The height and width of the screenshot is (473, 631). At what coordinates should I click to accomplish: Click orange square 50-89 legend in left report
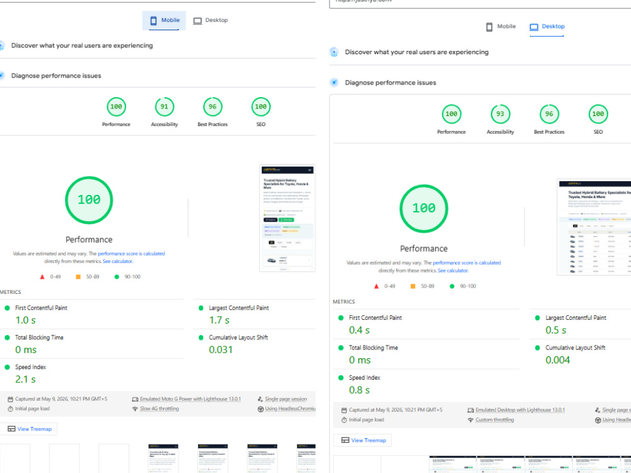pyautogui.click(x=78, y=277)
